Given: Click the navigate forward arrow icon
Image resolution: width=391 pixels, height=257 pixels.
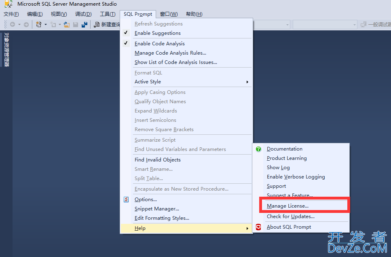Looking at the screenshot, I should (26, 24).
